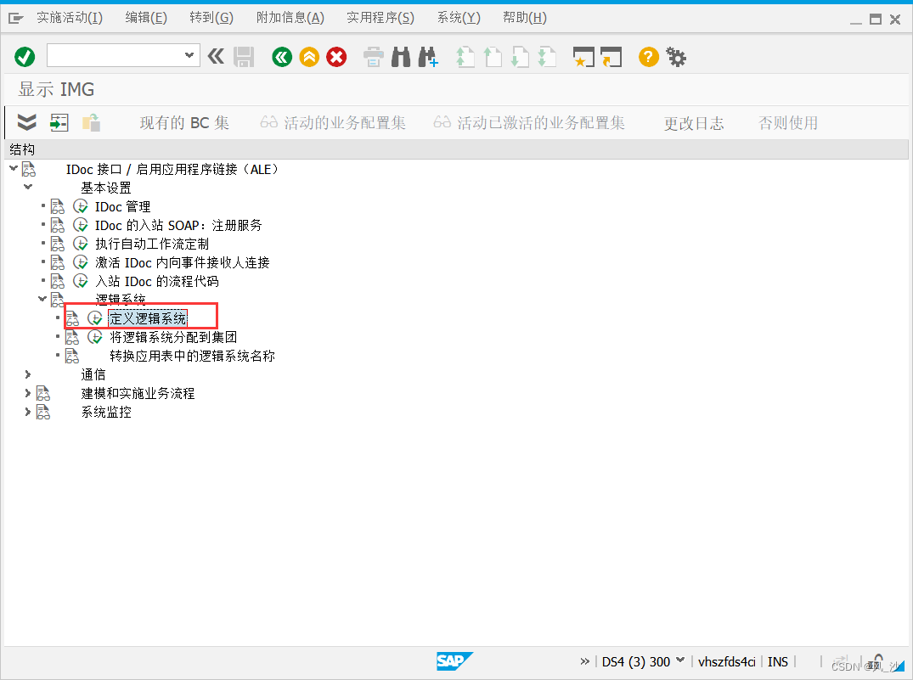This screenshot has width=913, height=680.
Task: Open the 附加信息(A) menu
Action: (x=290, y=18)
